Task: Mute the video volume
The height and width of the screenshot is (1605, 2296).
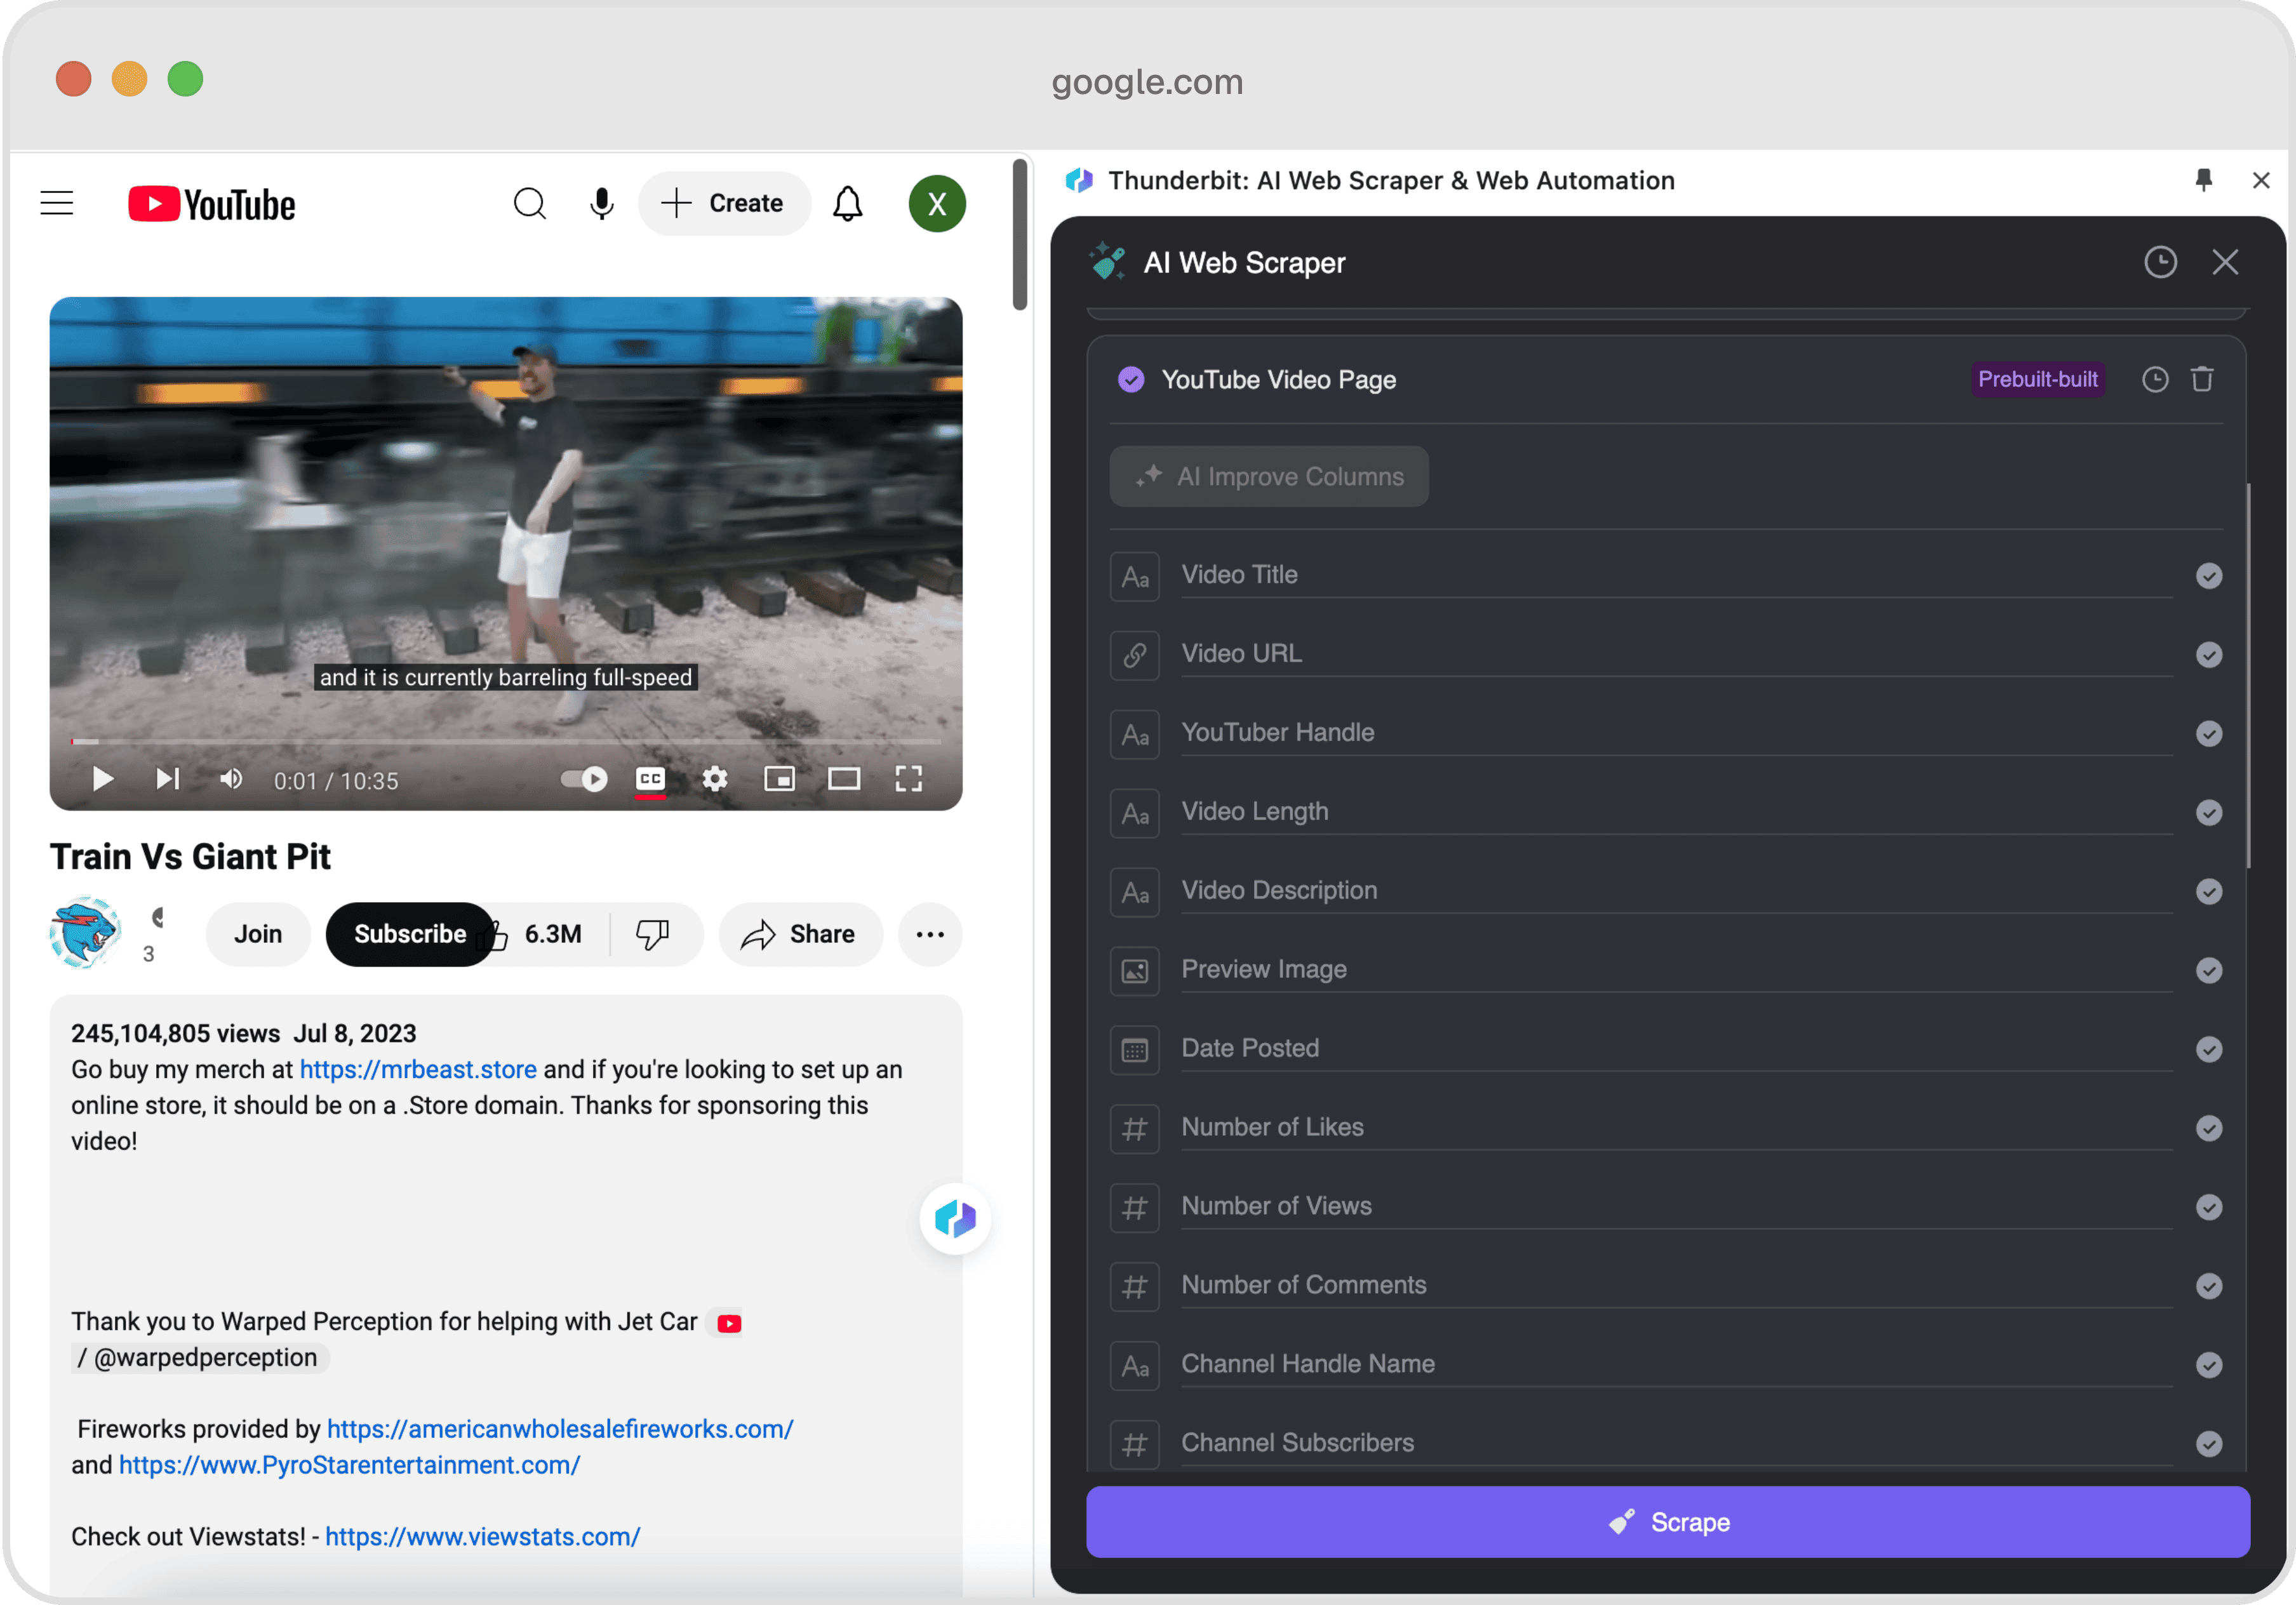Action: coord(231,779)
